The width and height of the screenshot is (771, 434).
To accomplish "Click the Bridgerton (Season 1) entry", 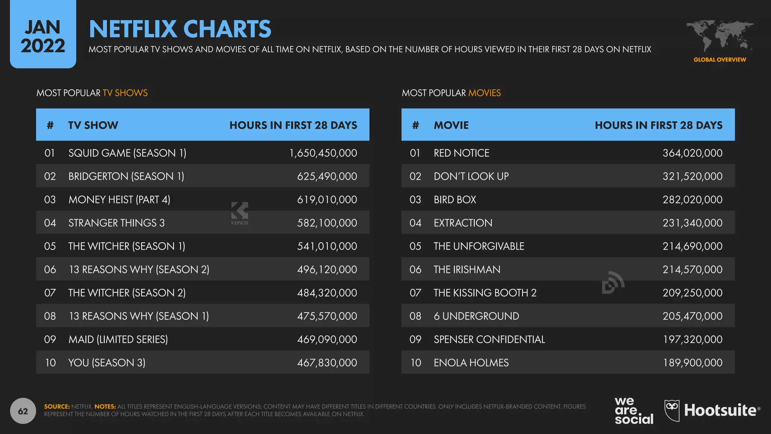I will [126, 176].
